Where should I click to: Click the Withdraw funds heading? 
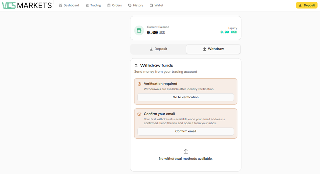pyautogui.click(x=156, y=66)
